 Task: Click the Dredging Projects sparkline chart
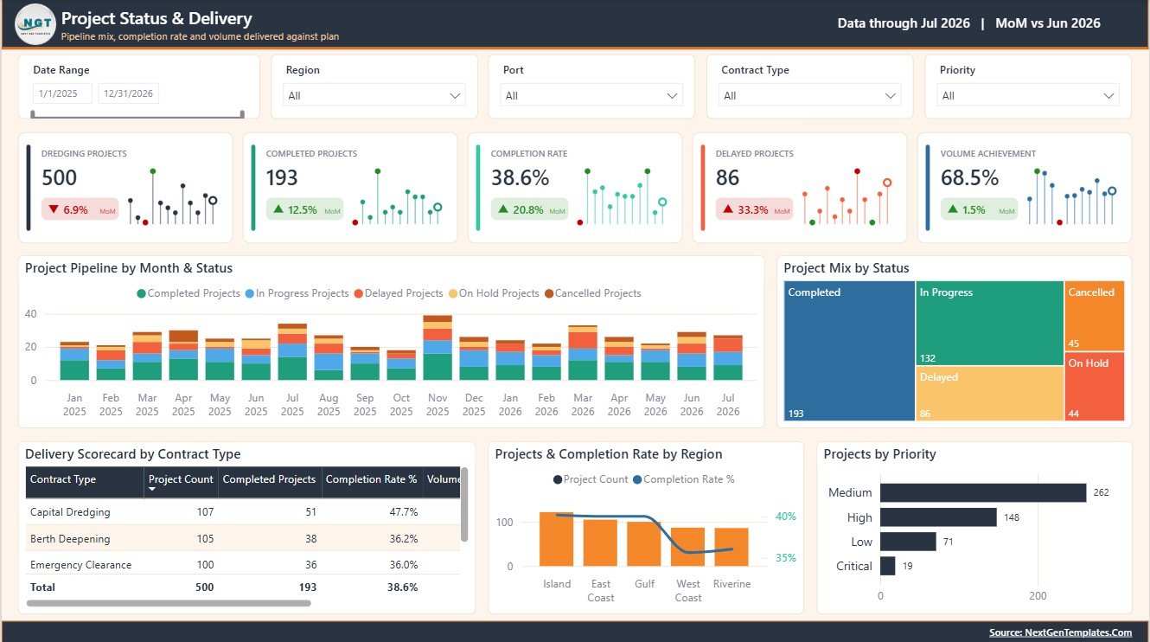[x=172, y=197]
